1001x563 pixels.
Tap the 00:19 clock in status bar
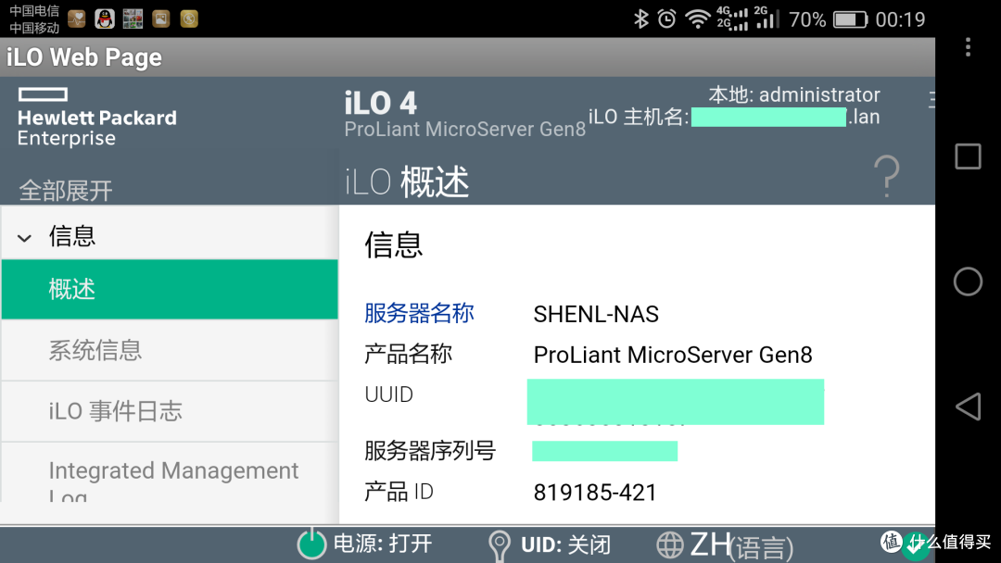(x=900, y=19)
